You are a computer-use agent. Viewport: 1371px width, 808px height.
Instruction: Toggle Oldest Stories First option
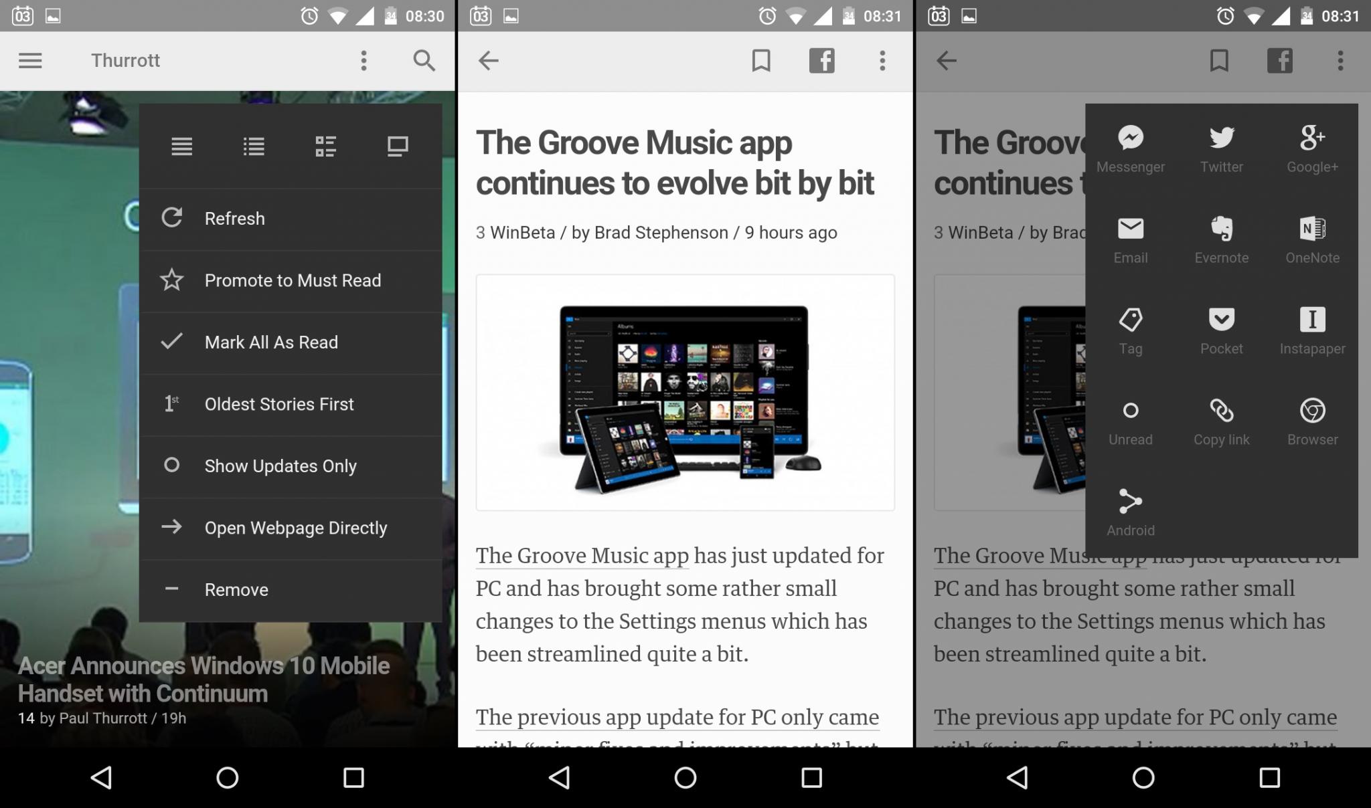[x=291, y=404]
